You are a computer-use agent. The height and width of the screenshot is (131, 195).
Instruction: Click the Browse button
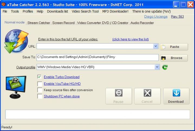tap(174, 58)
